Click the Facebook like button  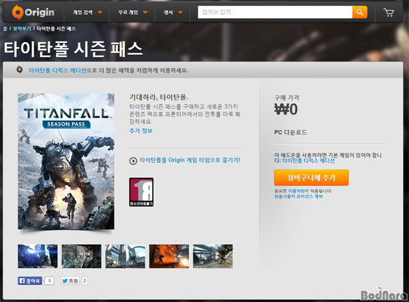pos(30,281)
